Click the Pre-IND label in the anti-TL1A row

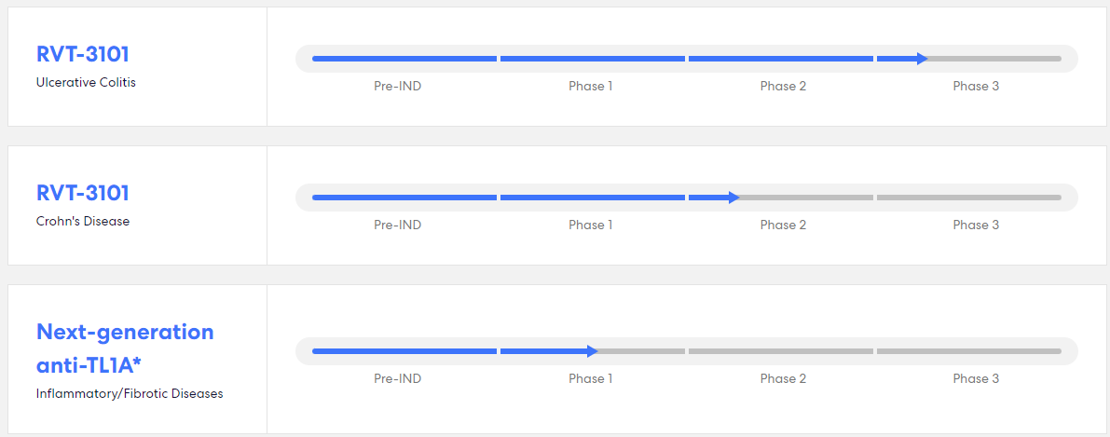click(x=397, y=379)
